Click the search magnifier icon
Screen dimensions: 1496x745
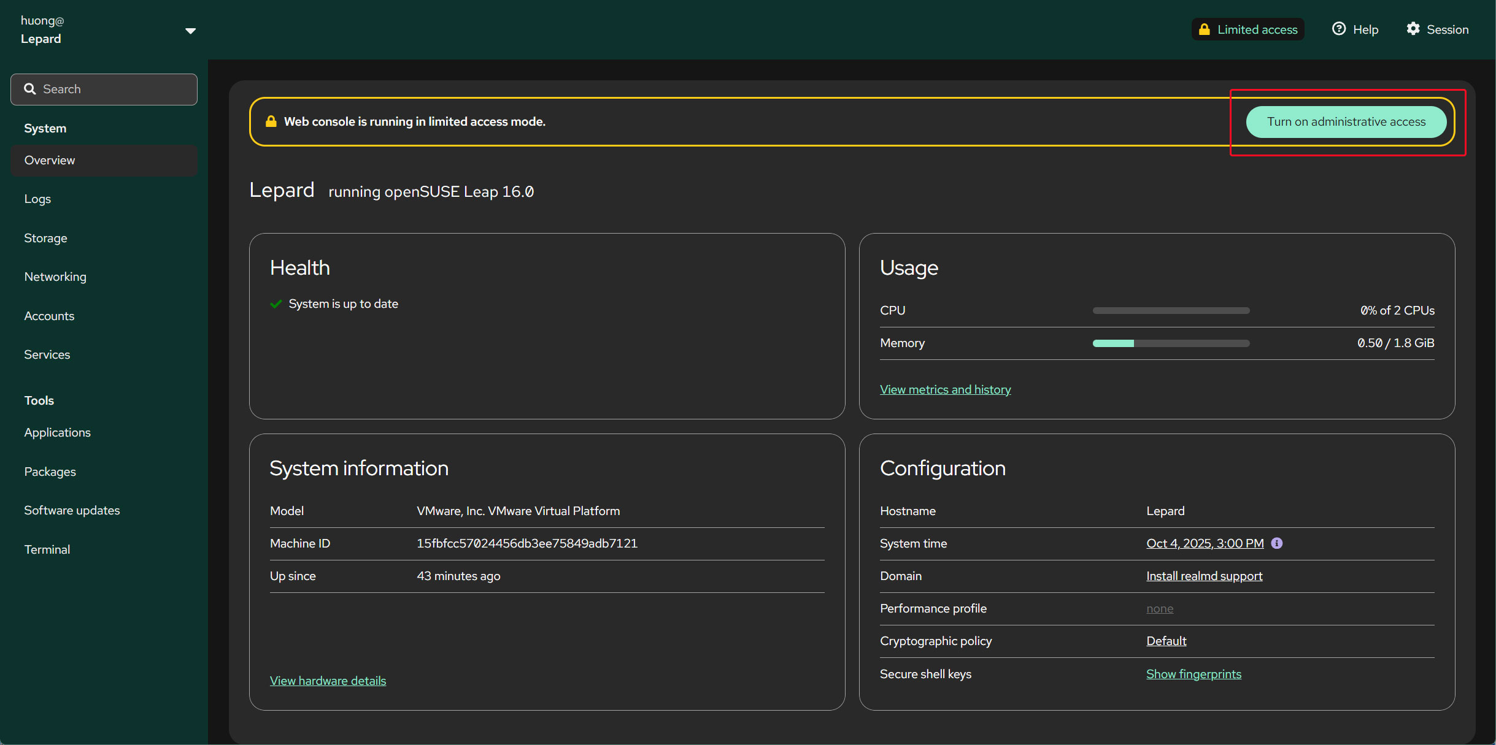click(x=29, y=89)
